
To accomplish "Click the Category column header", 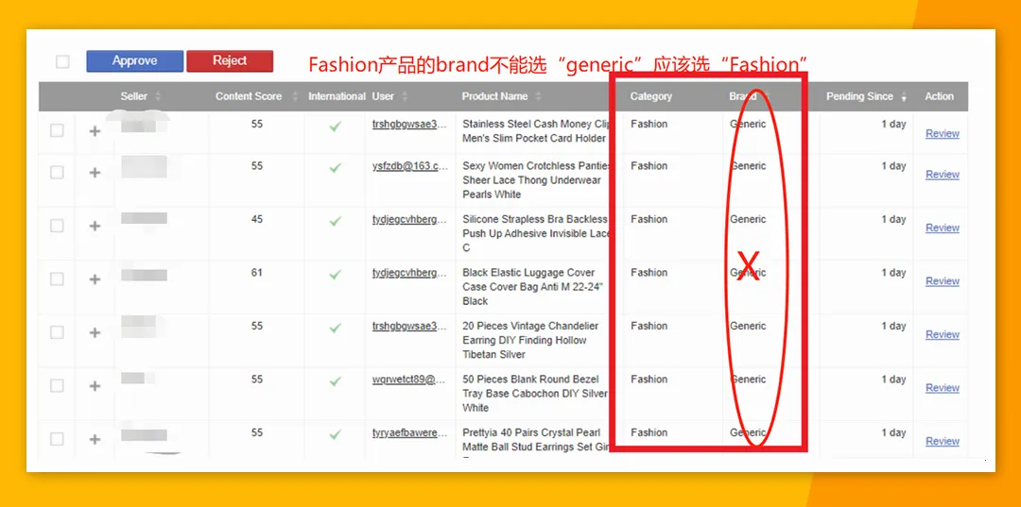I will point(650,96).
